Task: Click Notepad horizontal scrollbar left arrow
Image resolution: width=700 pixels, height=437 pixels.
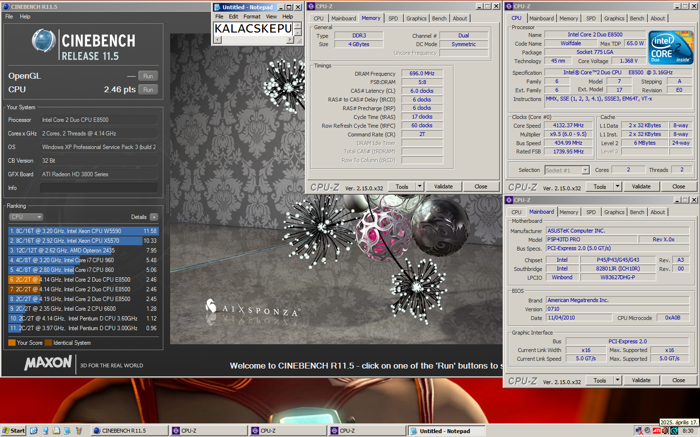Action: click(217, 40)
